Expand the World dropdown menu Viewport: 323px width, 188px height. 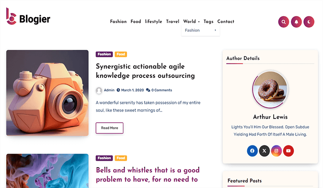tap(191, 21)
